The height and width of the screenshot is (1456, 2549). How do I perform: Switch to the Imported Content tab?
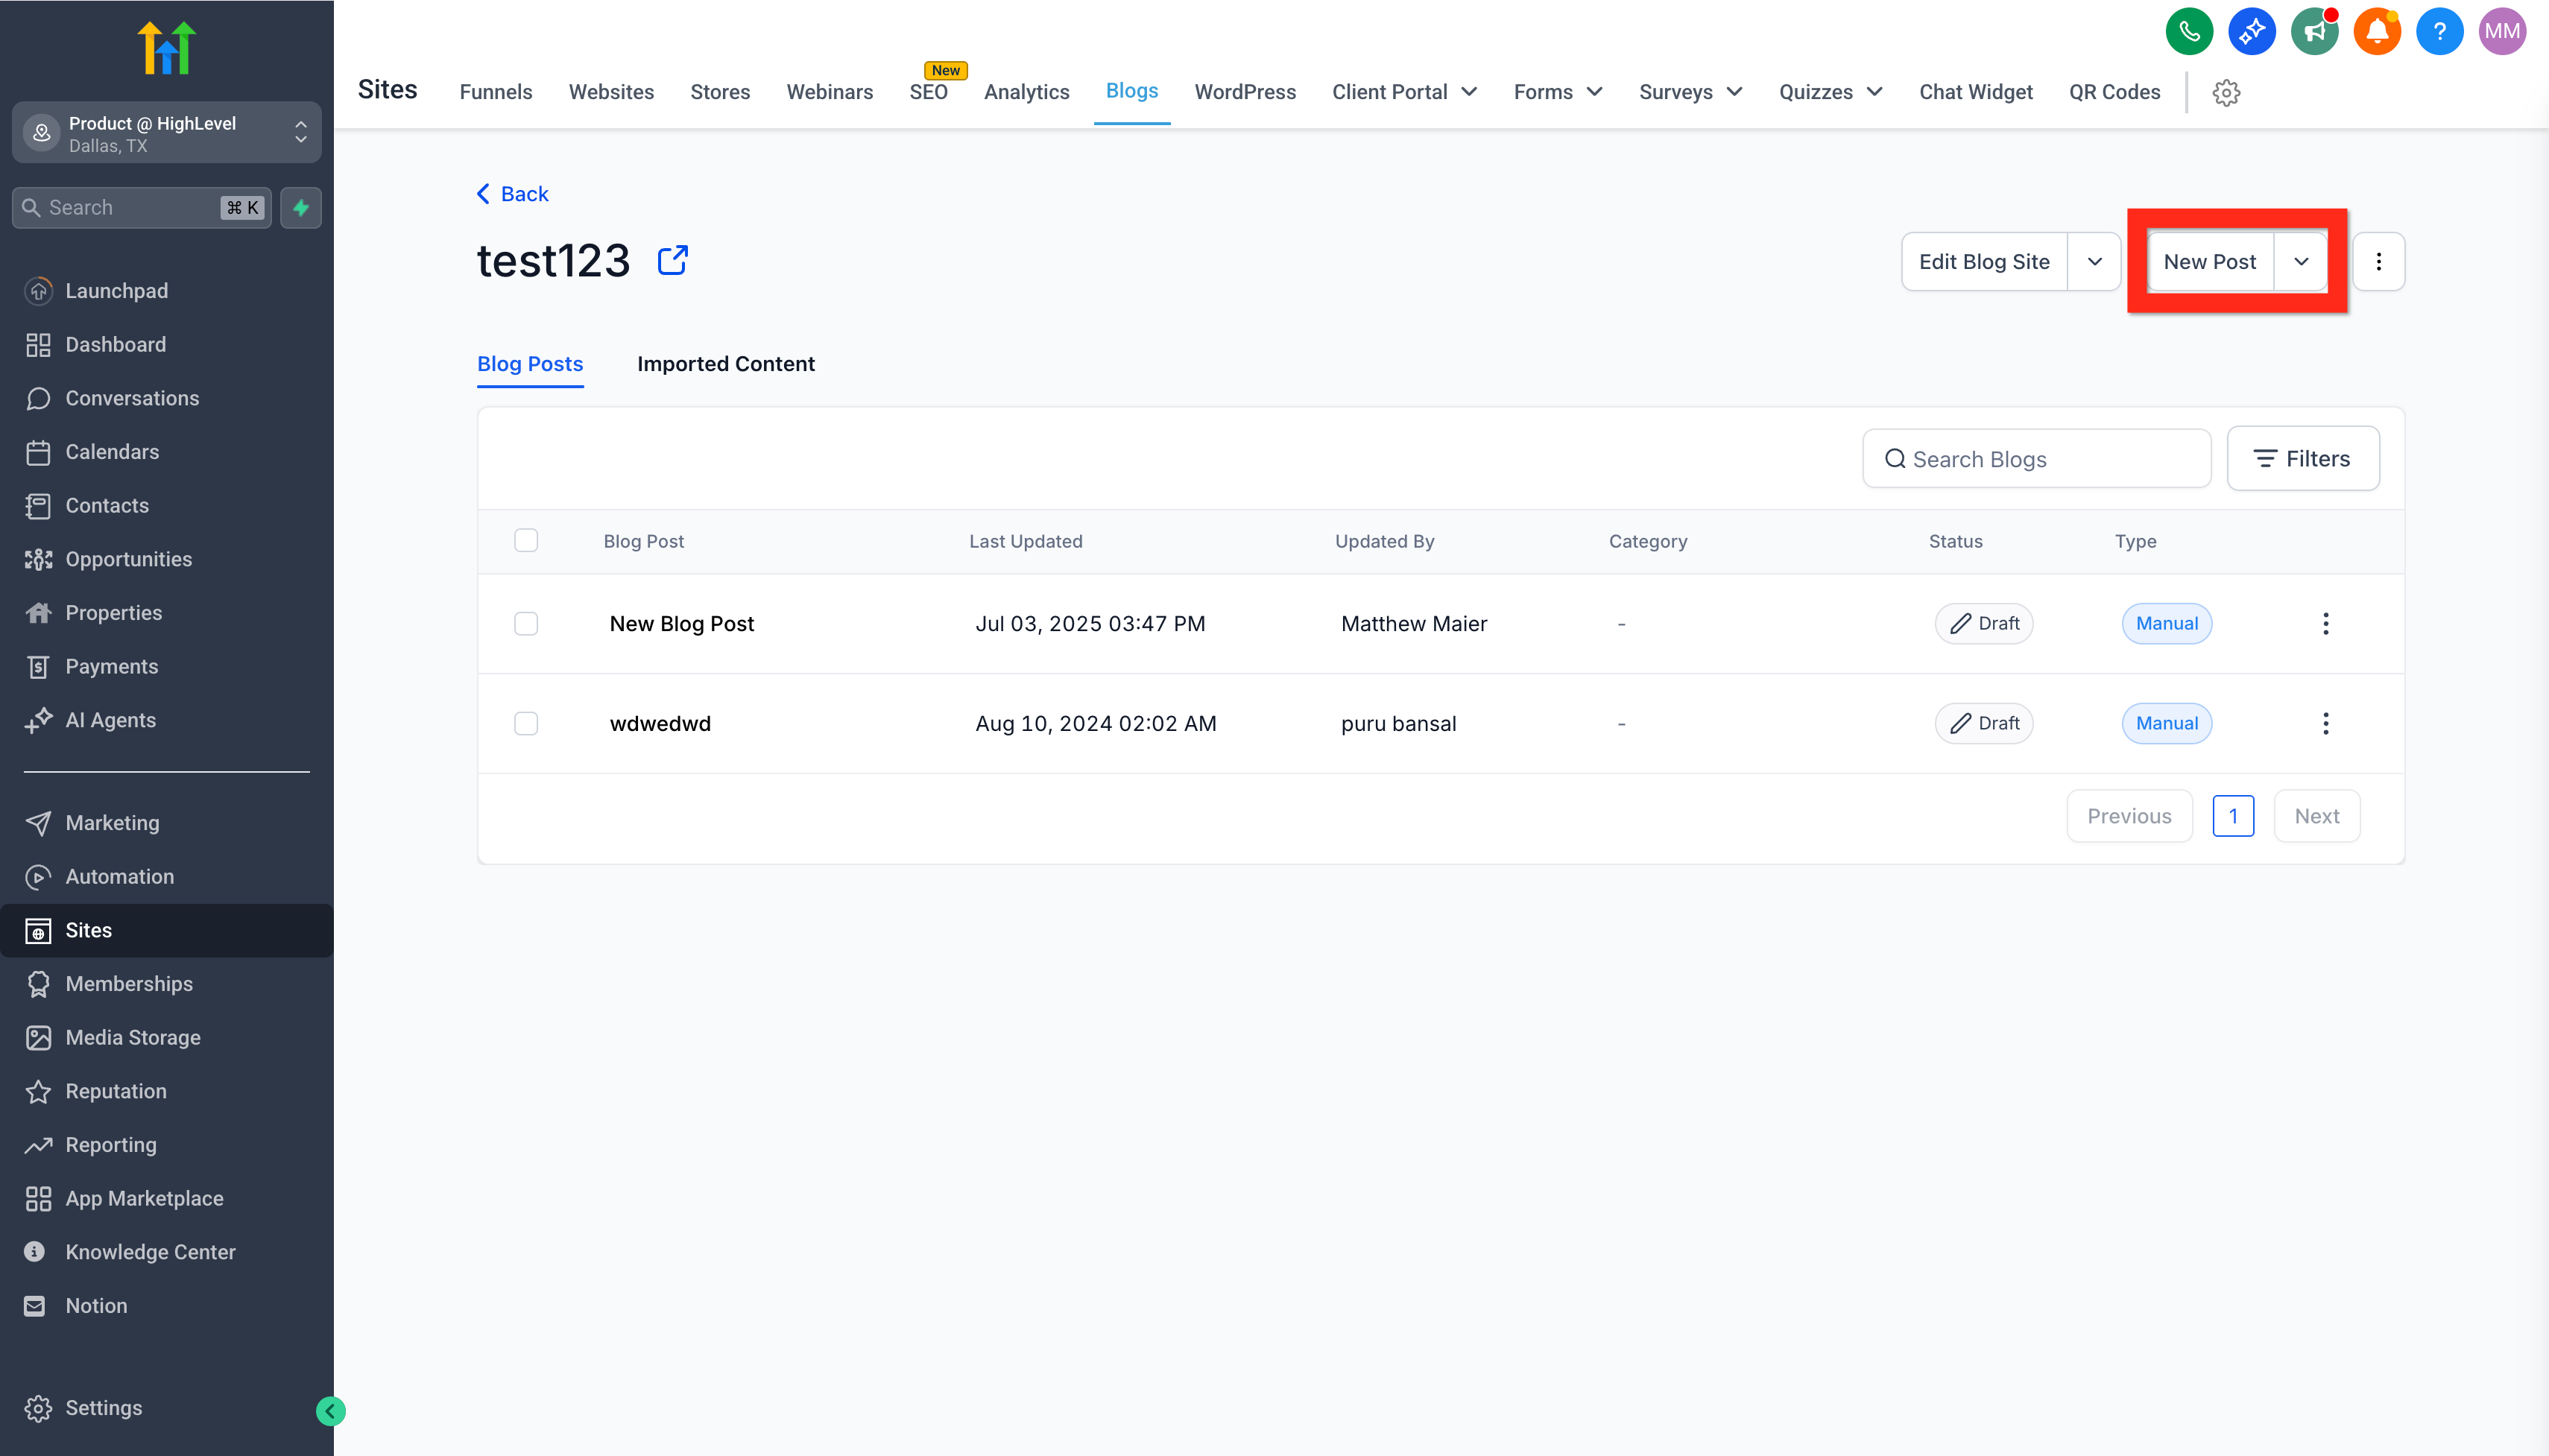click(725, 364)
